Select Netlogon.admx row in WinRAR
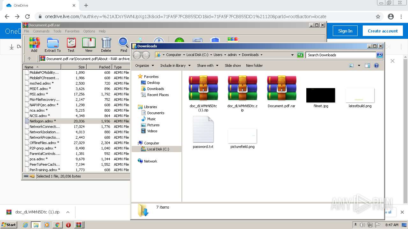This screenshot has width=408, height=229. coord(76,121)
